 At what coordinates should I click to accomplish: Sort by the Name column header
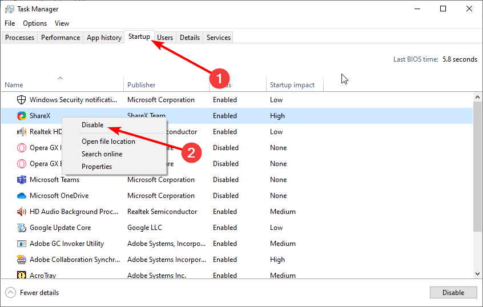tap(14, 85)
